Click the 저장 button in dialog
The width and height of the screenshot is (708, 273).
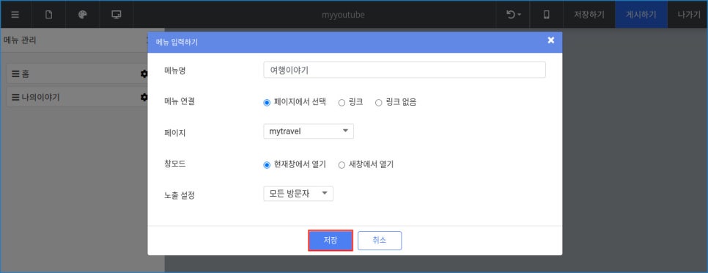coord(330,241)
